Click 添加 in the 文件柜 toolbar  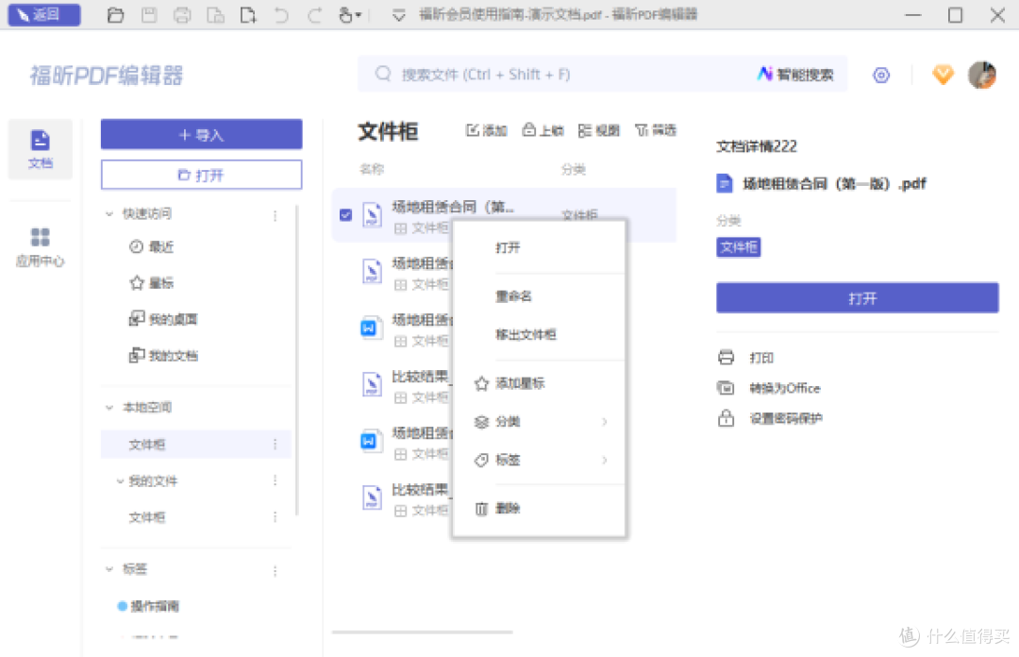pyautogui.click(x=486, y=130)
